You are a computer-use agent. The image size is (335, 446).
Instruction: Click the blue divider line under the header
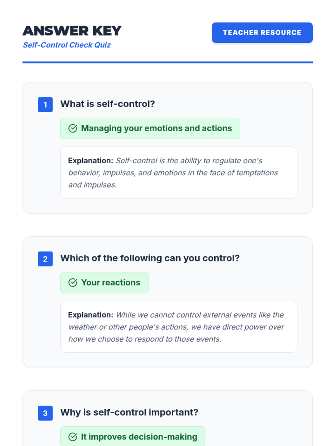[x=167, y=62]
